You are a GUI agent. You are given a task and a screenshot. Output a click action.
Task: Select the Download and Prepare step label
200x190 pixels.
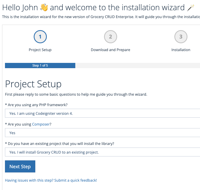point(111,50)
